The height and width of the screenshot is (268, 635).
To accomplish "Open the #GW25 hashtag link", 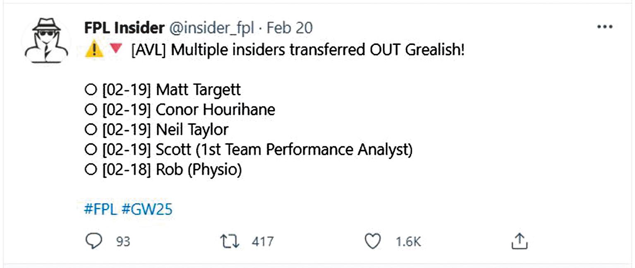I will tap(147, 209).
